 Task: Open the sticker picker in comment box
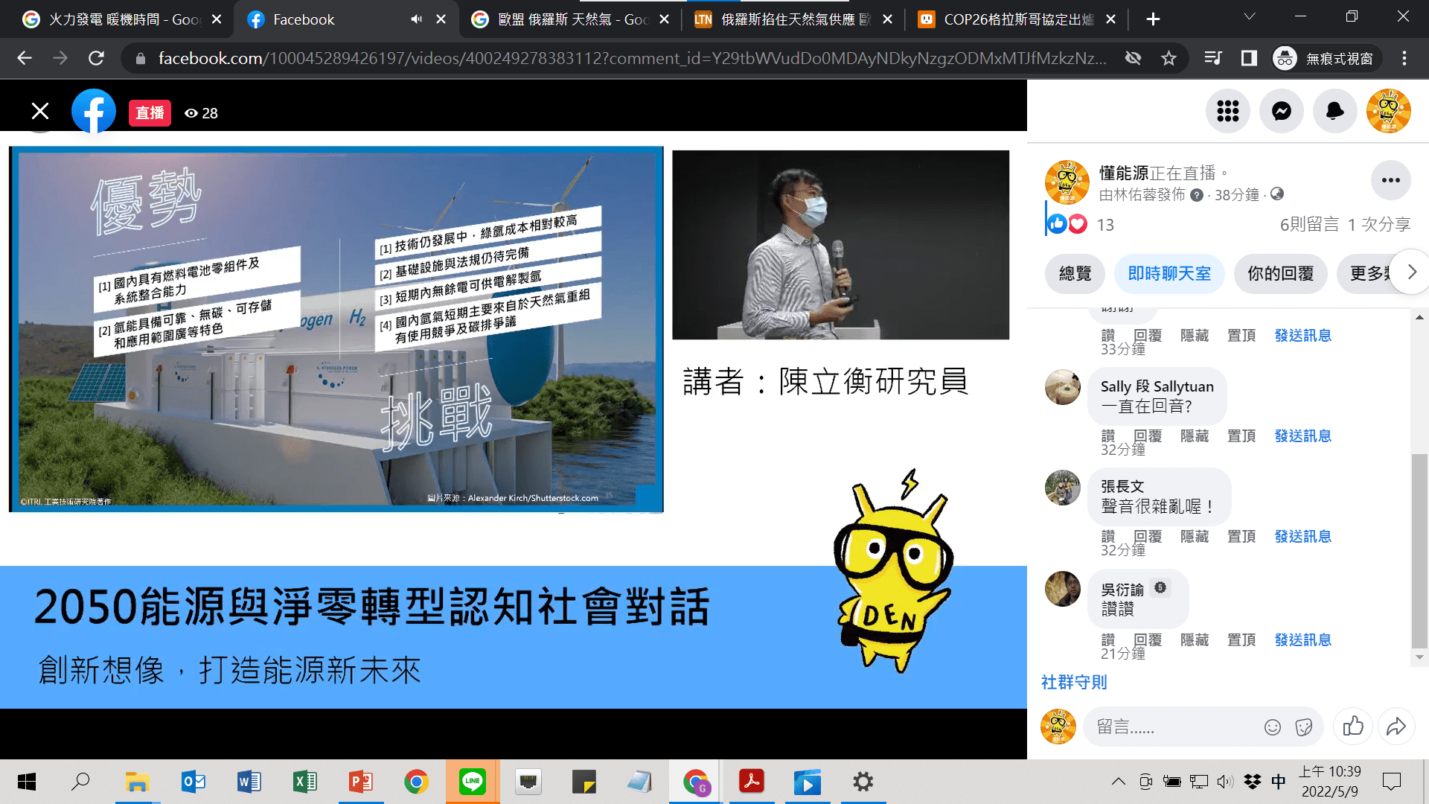(1303, 727)
